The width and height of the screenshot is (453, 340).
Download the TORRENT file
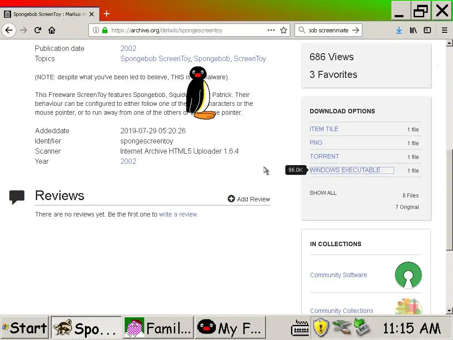coord(324,156)
